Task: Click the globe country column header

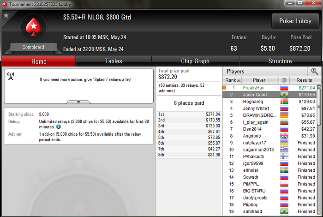Action: [284, 80]
